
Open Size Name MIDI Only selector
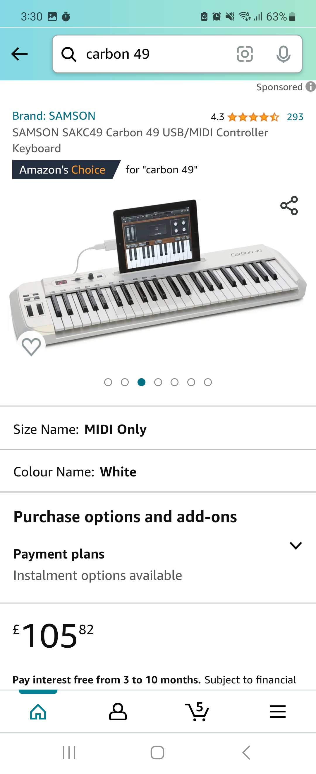click(158, 429)
